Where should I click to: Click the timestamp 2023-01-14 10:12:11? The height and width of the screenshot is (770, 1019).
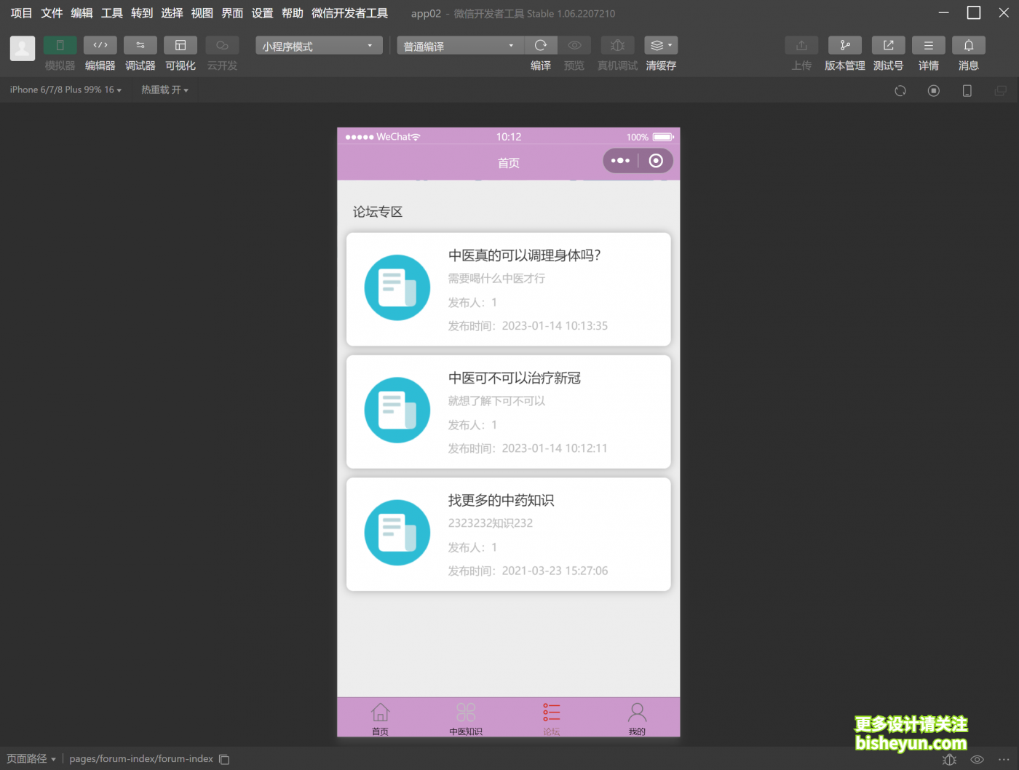pyautogui.click(x=555, y=448)
